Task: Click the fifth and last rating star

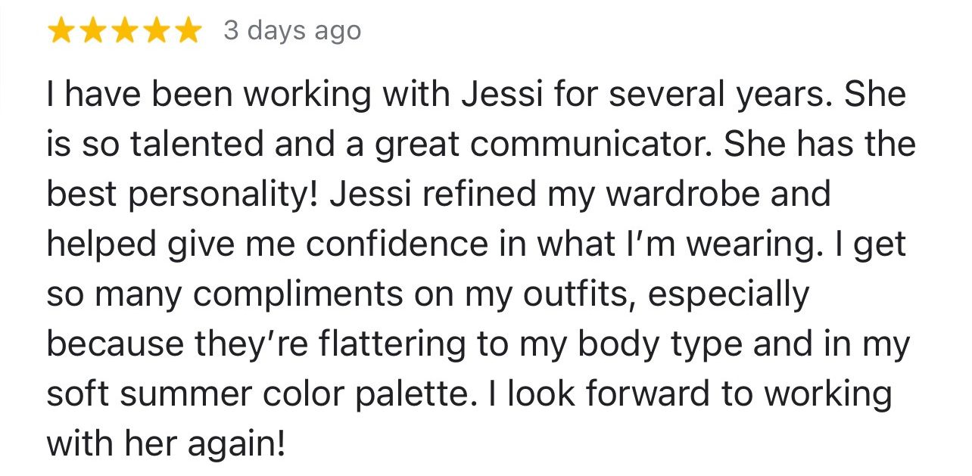Action: pos(186,31)
